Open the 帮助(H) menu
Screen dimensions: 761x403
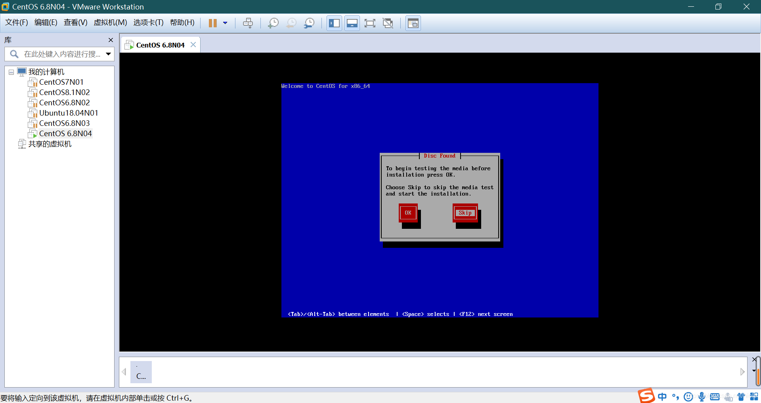point(182,23)
